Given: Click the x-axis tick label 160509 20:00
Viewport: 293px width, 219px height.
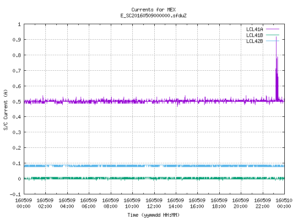Looking at the screenshot, I should 240,203.
